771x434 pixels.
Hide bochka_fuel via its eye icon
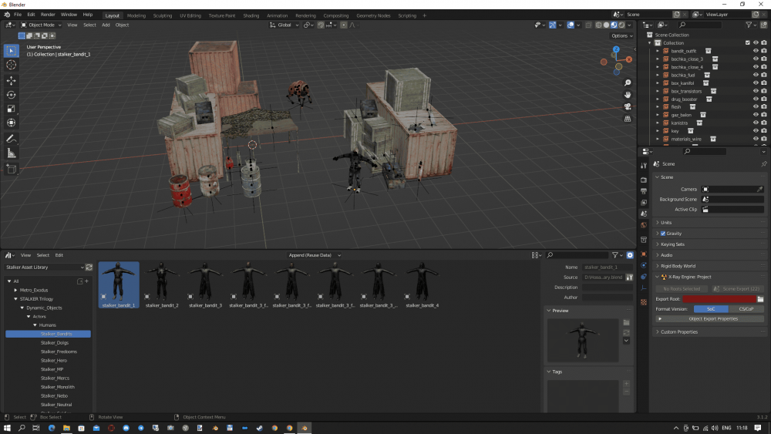(x=756, y=75)
